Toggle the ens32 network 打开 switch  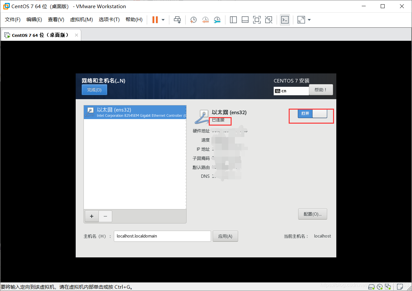[x=312, y=114]
